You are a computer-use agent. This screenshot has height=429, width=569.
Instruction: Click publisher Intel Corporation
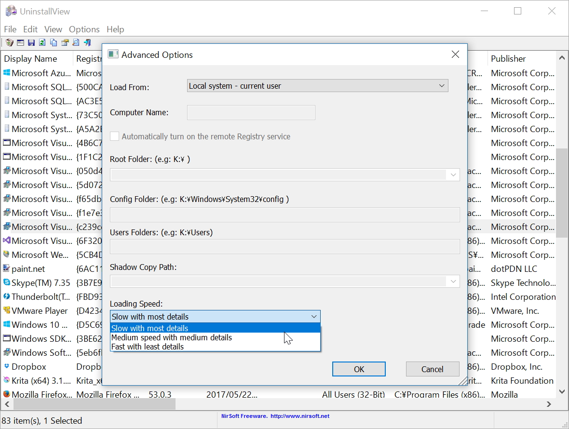coord(523,296)
